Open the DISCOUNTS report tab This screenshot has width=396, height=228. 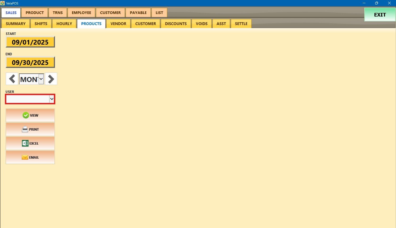[176, 24]
